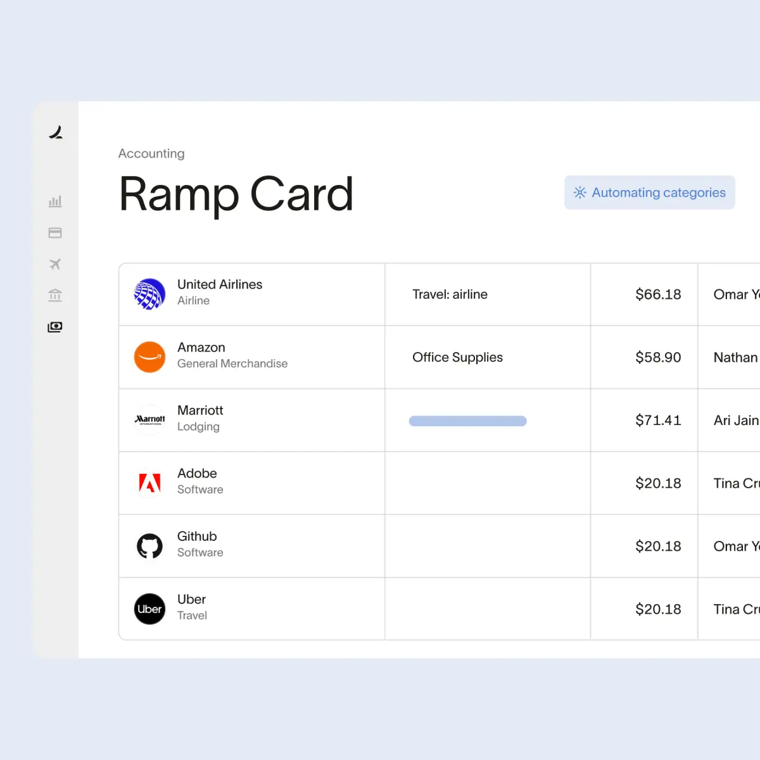Click the Travel subtitle under Uber
Screen dimensions: 760x760
[192, 616]
